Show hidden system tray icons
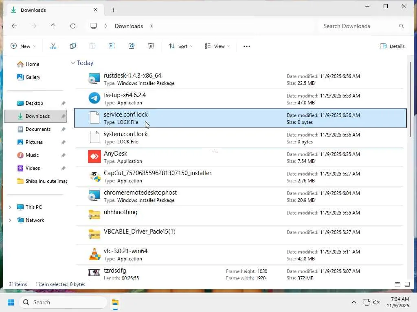This screenshot has height=312, width=417. pos(354,302)
